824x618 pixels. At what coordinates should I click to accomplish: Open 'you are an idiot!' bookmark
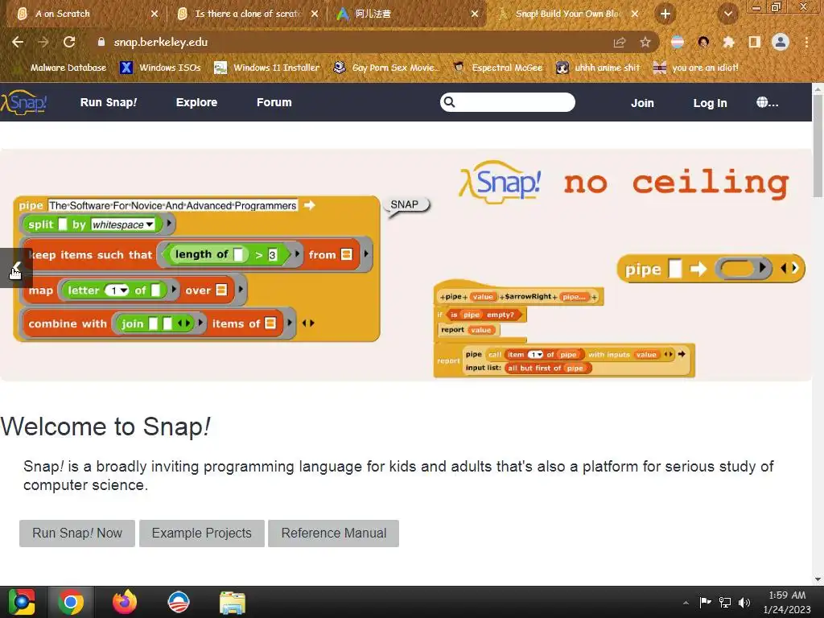point(696,68)
